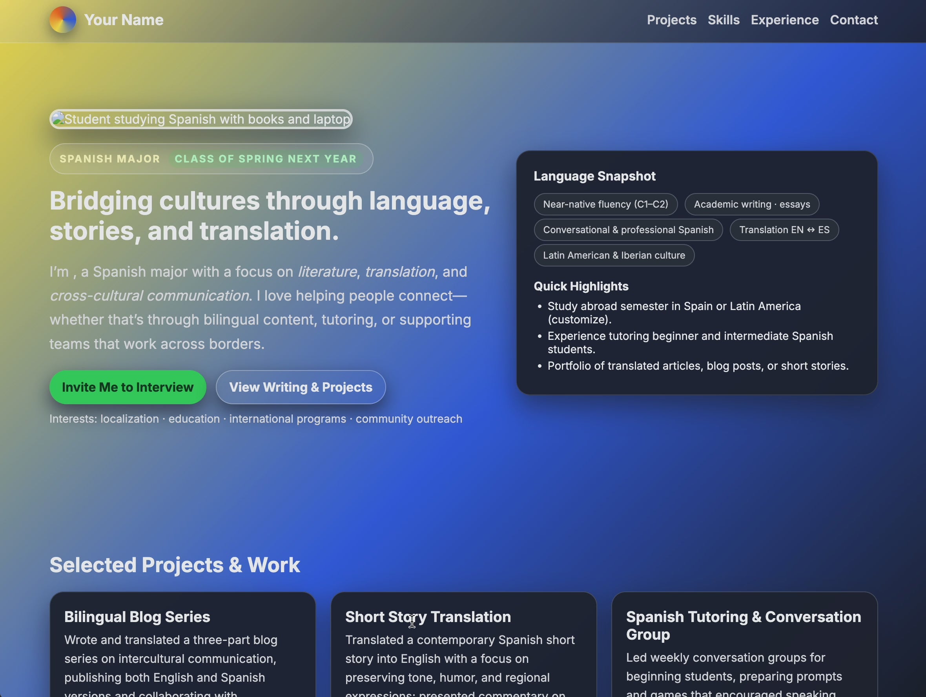Click the broken image placeholder icon
Screen dimensions: 926x697
click(58, 119)
